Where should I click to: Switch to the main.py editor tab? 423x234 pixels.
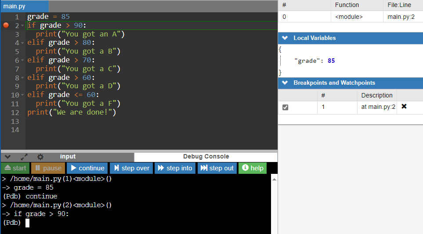coord(25,6)
